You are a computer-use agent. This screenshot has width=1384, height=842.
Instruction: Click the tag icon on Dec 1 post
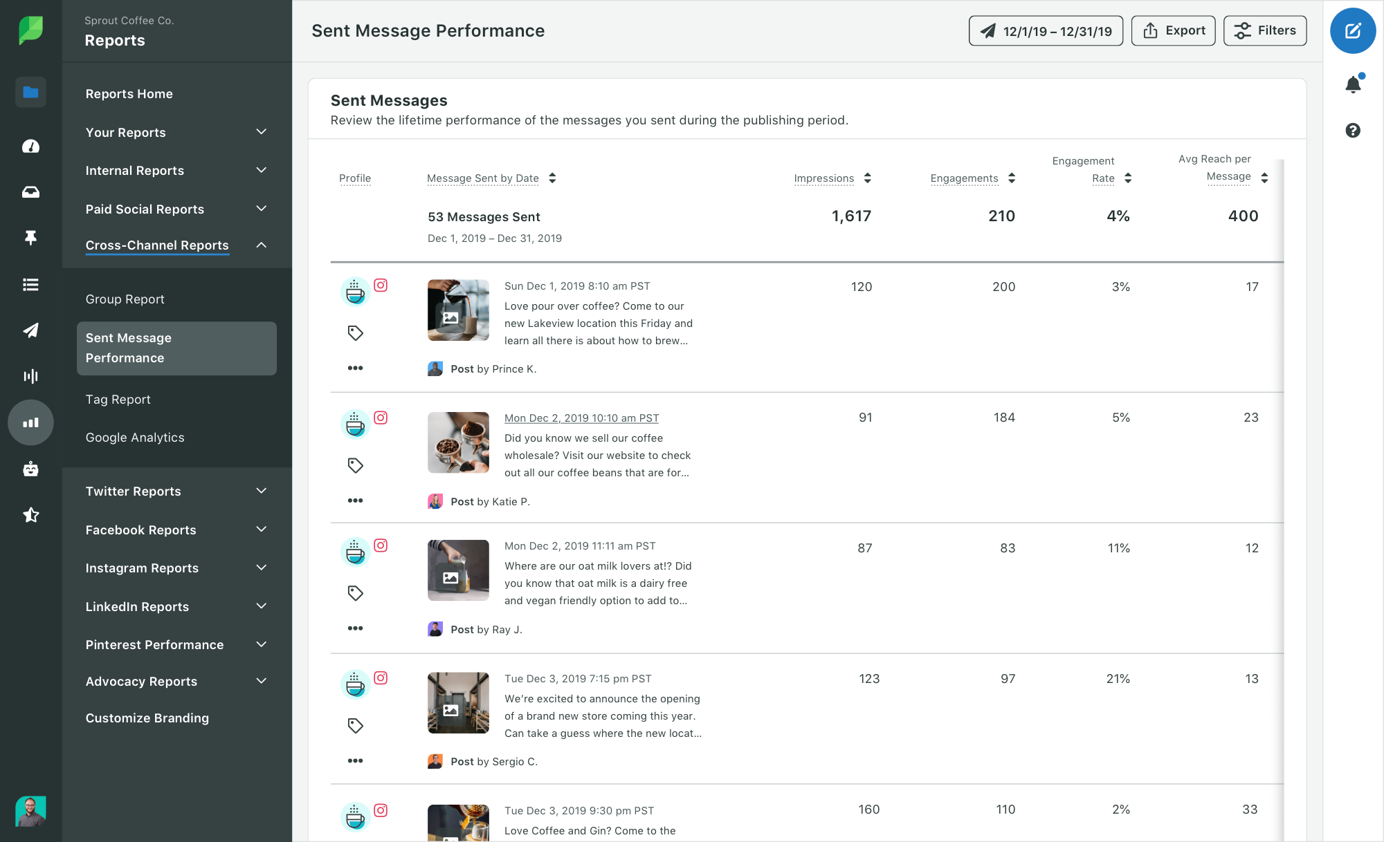356,333
